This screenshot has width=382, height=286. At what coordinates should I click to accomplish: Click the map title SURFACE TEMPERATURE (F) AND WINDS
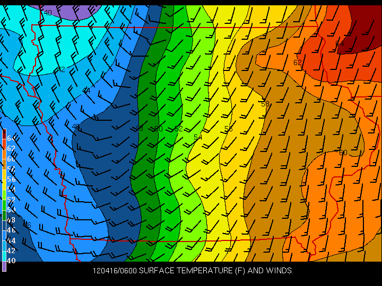pyautogui.click(x=215, y=271)
